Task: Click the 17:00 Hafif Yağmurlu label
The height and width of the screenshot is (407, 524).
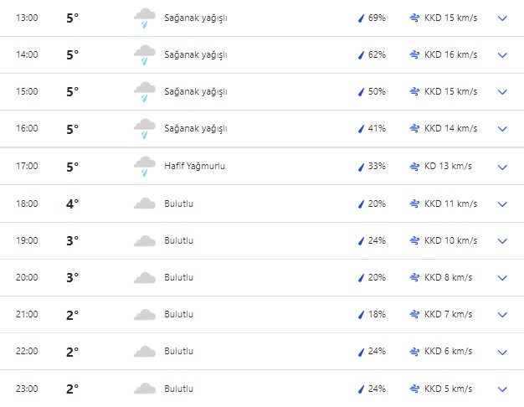Action: pyautogui.click(x=194, y=166)
